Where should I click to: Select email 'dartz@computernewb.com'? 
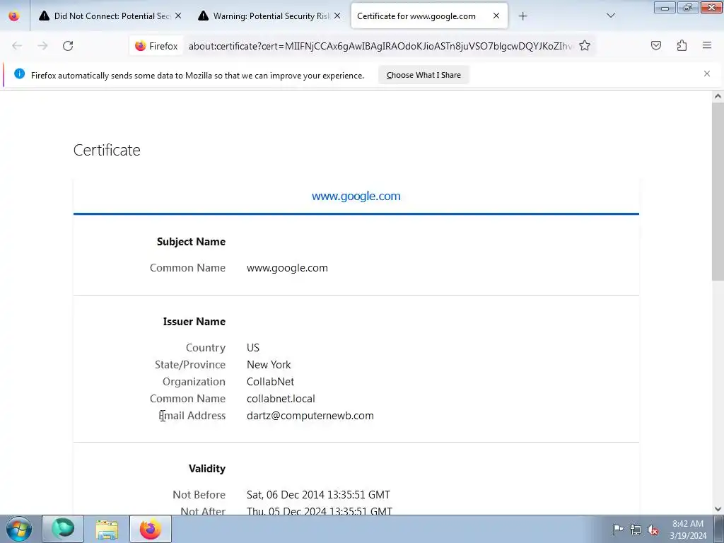pyautogui.click(x=310, y=416)
